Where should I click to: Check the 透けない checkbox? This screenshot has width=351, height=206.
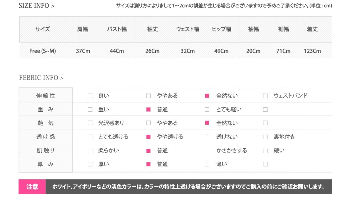[207, 137]
